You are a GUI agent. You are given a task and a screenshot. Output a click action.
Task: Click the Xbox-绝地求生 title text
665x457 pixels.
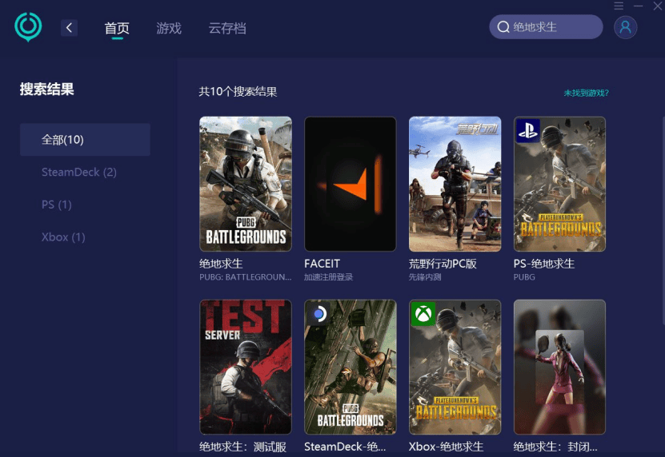pos(447,447)
